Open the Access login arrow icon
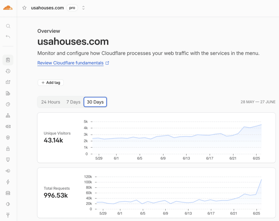The height and width of the screenshot is (221, 279). coord(8,171)
